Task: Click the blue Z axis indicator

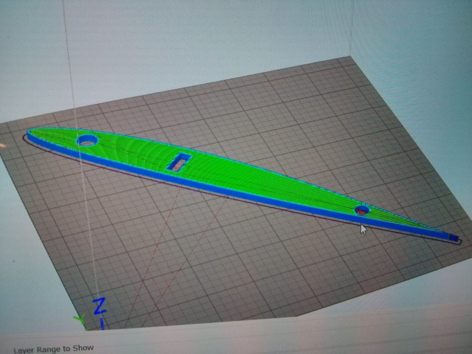Action: [100, 306]
